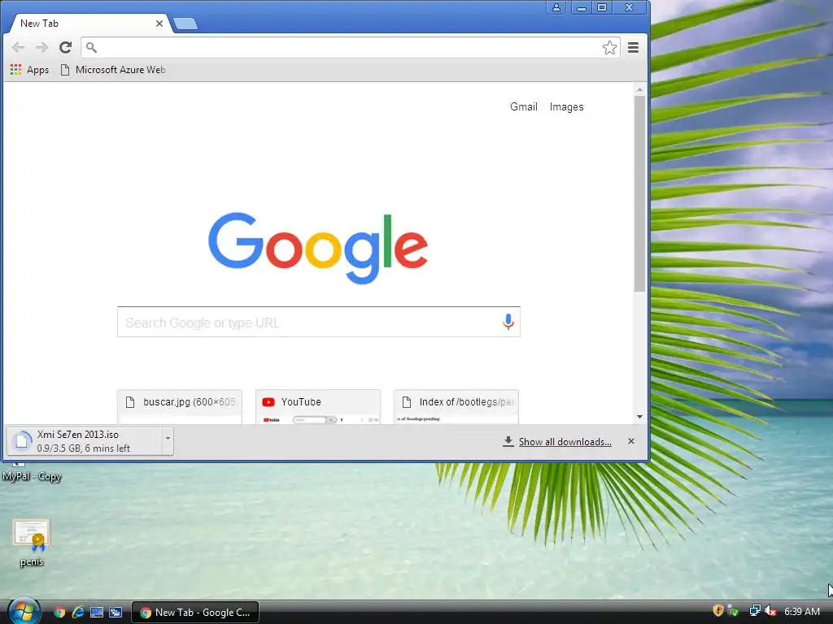
Task: Click the Chrome profile person icon
Action: tap(556, 7)
